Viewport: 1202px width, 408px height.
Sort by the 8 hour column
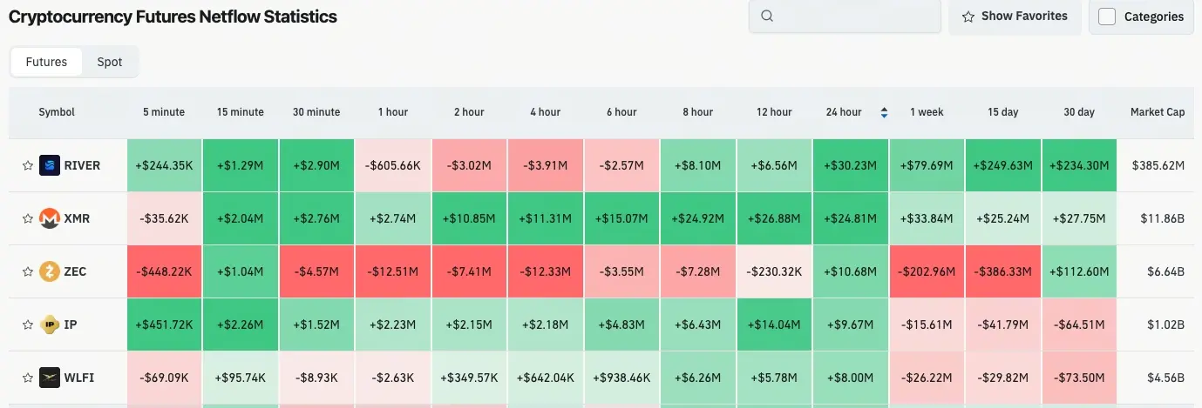pos(697,112)
